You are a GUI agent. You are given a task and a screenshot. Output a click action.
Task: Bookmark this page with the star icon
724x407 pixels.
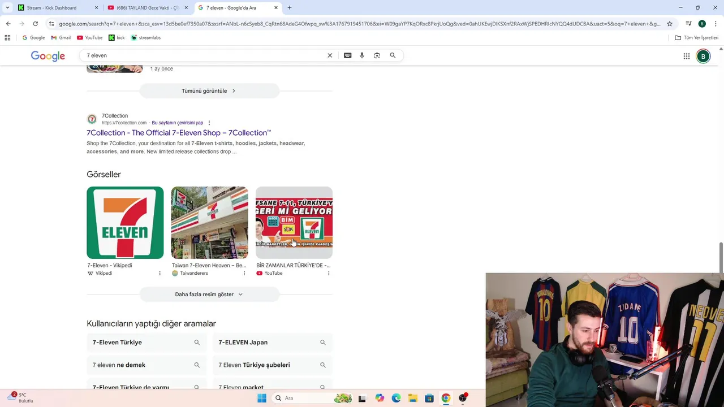click(x=670, y=24)
